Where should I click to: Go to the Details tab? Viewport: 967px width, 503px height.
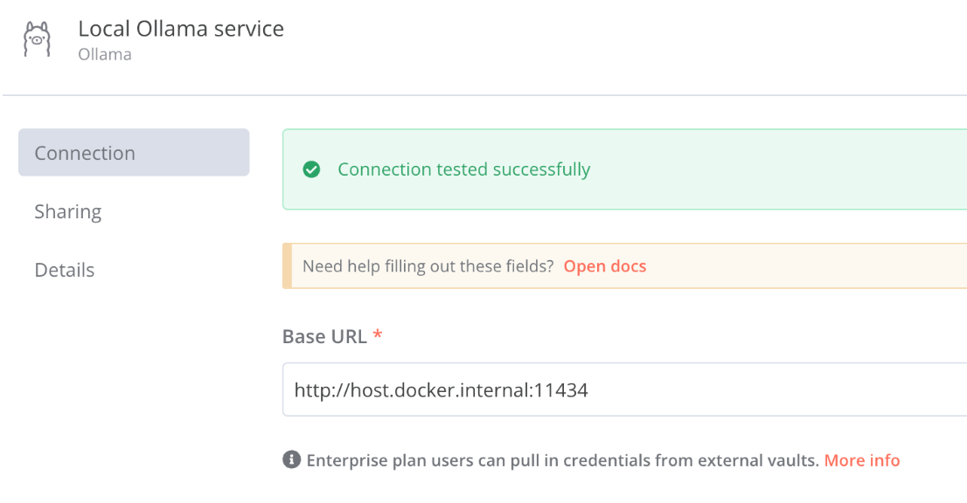(64, 270)
